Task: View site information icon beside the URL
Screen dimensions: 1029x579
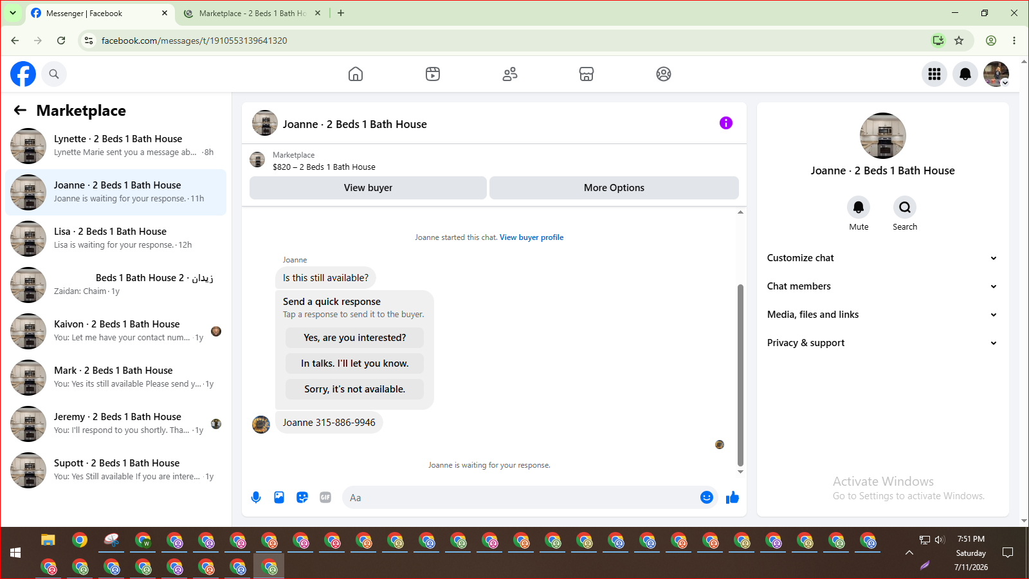Action: [89, 41]
